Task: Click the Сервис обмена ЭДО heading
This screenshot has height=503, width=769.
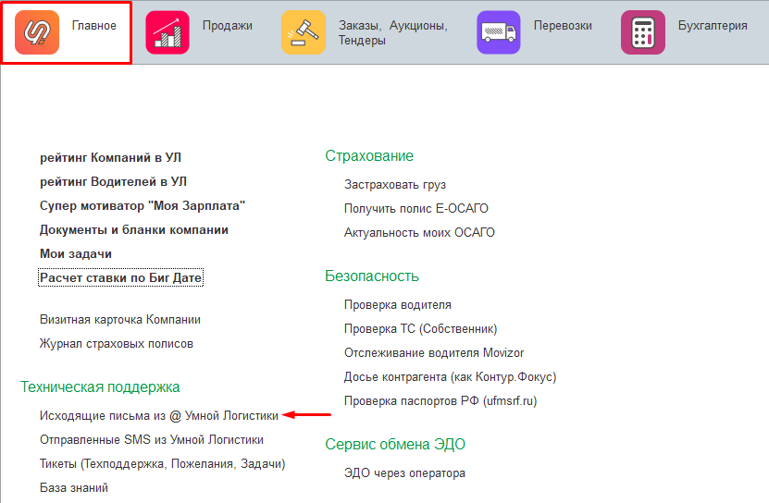Action: point(395,444)
